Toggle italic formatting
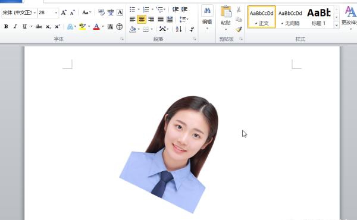The width and height of the screenshot is (357, 220). pyautogui.click(x=15, y=27)
